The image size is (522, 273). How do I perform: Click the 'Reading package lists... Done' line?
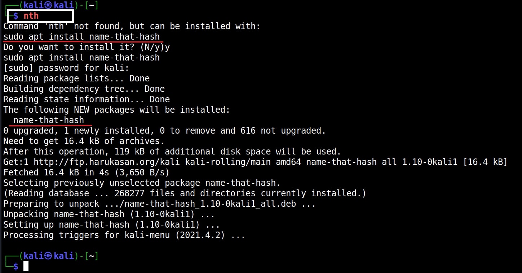coord(76,79)
